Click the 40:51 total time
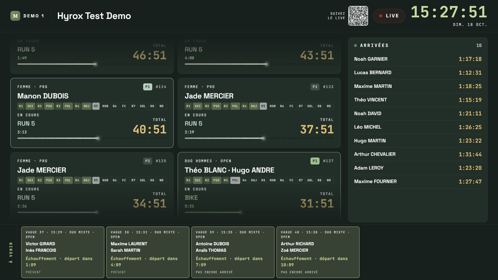498x280 pixels. (x=150, y=129)
